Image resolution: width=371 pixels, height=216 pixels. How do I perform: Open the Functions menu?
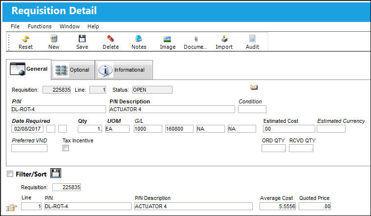tap(40, 26)
